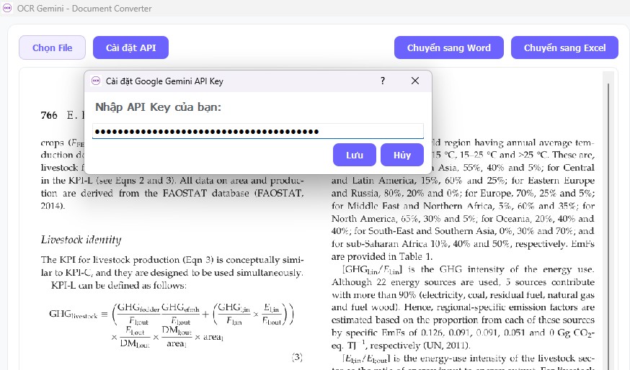
Task: Close the Gemini API Key dialog
Action: [415, 81]
